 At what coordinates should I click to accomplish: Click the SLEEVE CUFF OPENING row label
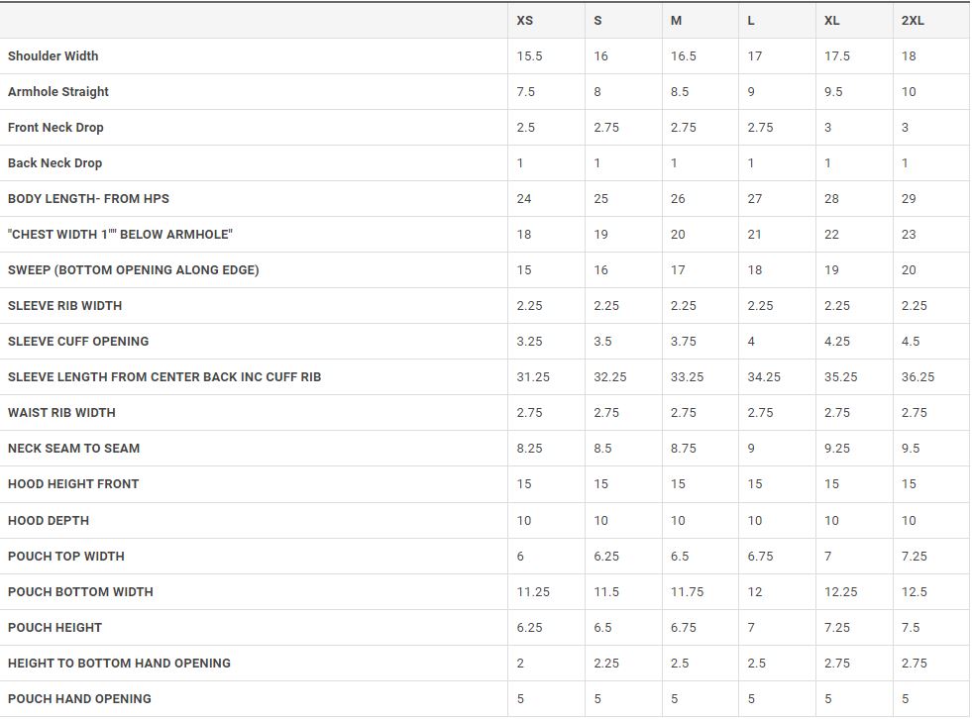coord(78,342)
